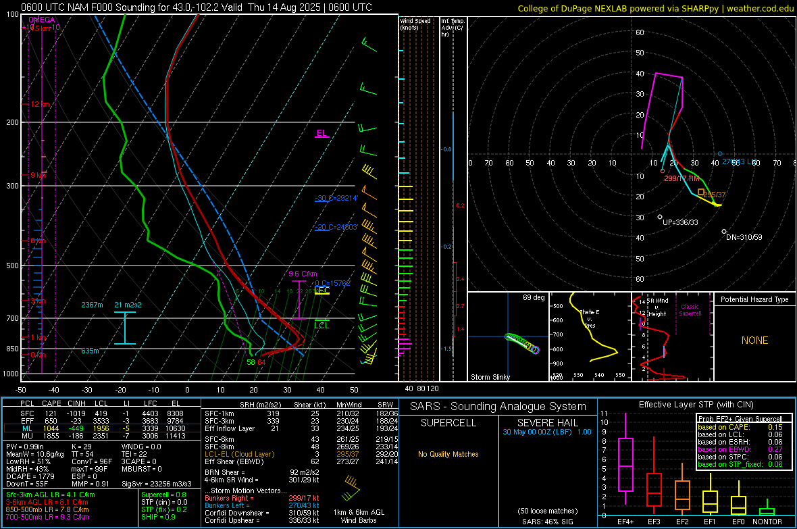
Task: Click the '9.6 C/km' lapse rate label
Action: pyautogui.click(x=303, y=274)
